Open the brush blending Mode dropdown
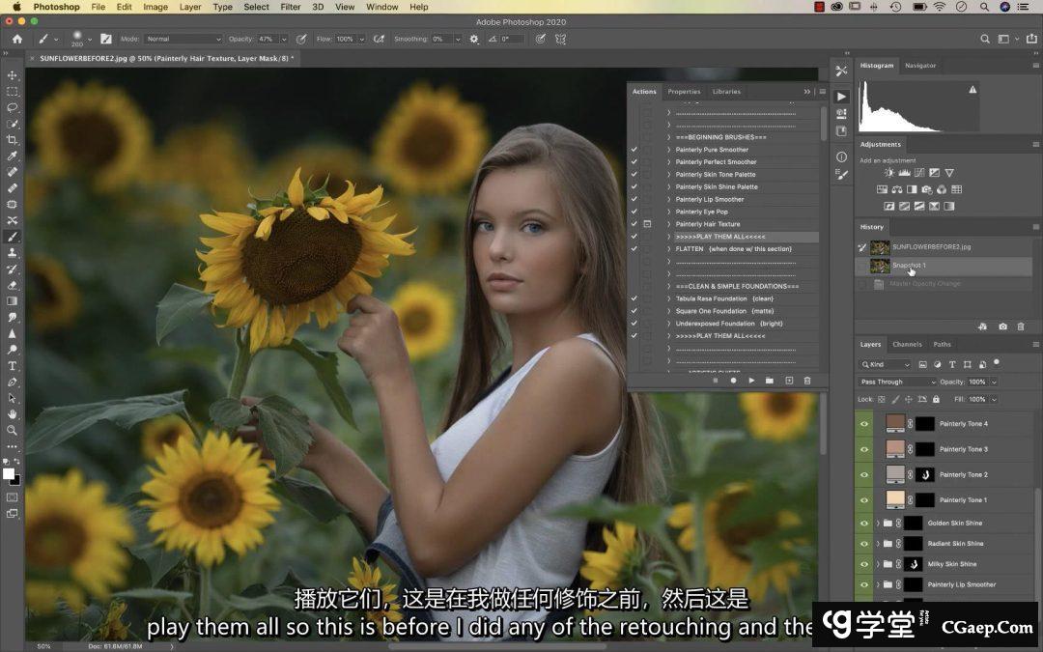This screenshot has height=652, width=1043. [x=183, y=40]
